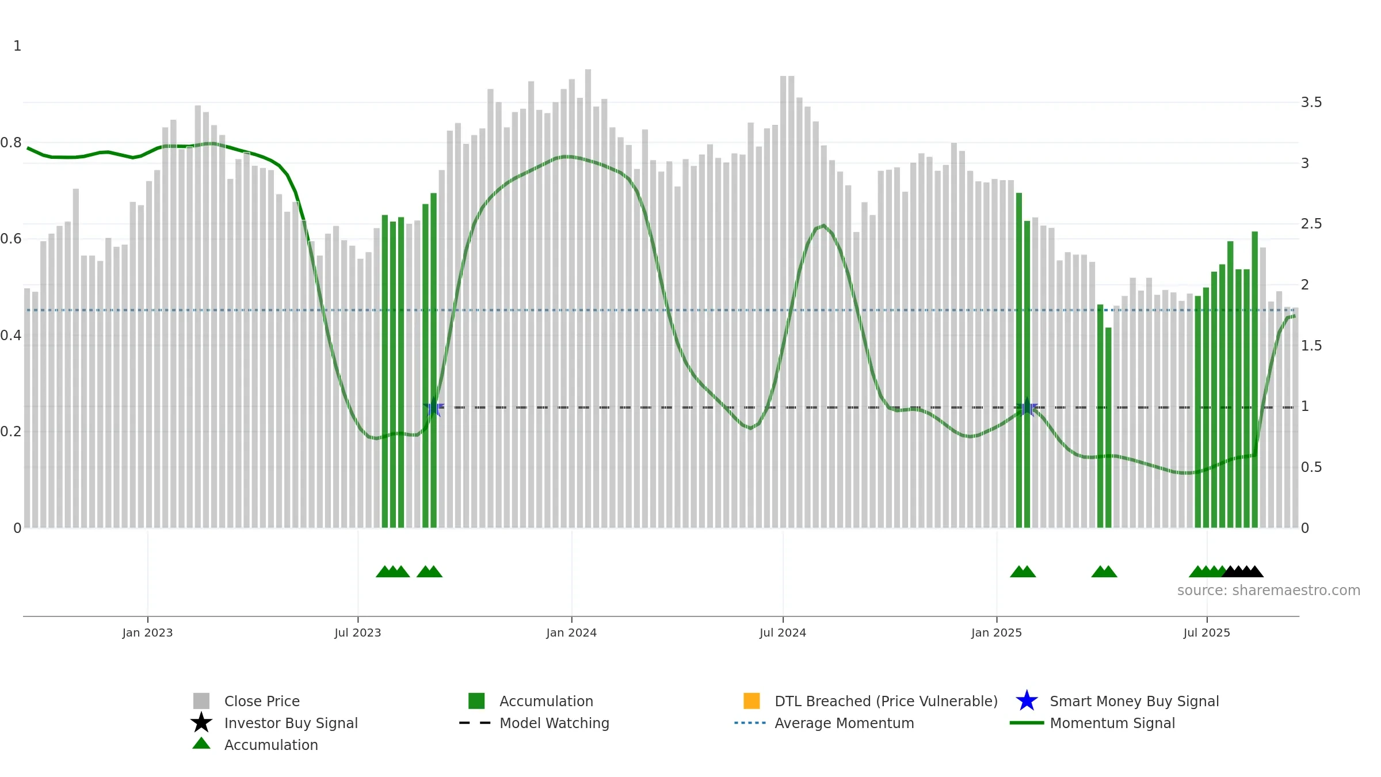1381x777 pixels.
Task: Click the tallest gray bar near Jan 2024
Action: 588,298
